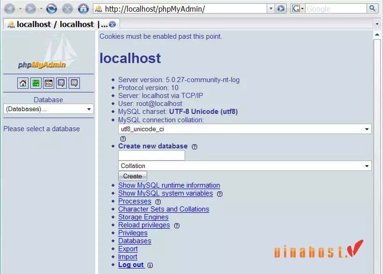The width and height of the screenshot is (383, 274).
Task: Open the SQL Query window icon
Action: (49, 83)
